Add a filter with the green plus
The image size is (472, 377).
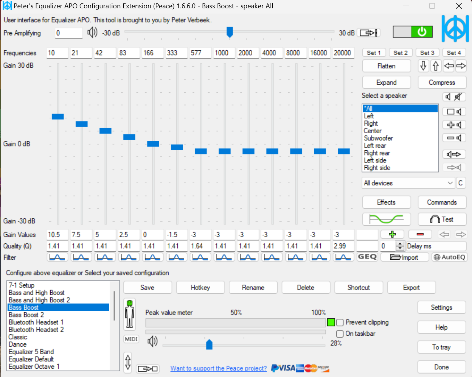392,234
